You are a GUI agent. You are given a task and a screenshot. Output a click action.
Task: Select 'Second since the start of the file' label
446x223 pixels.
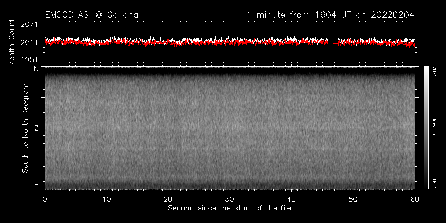[229, 208]
